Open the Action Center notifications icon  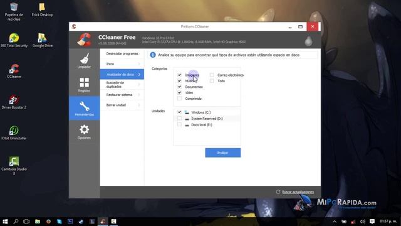click(x=372, y=222)
